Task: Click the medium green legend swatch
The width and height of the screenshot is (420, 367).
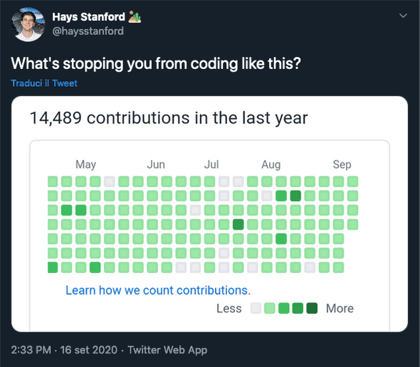Action: tap(283, 308)
